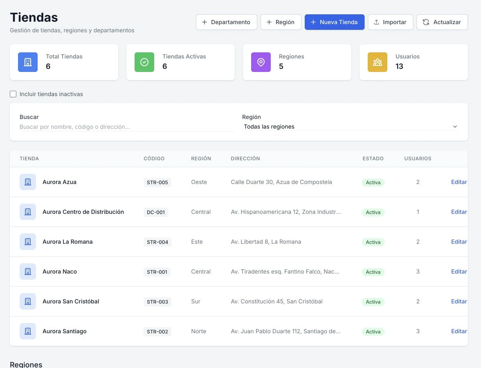Enable Incluir tiendas inactivas checkbox

tap(13, 94)
